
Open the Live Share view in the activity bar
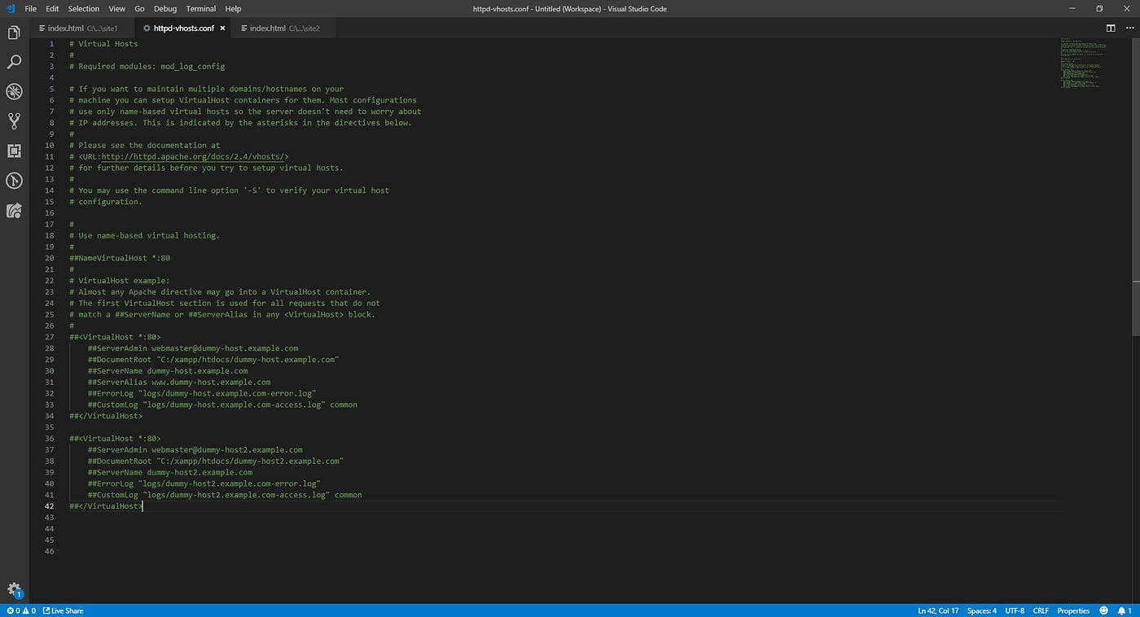coord(14,210)
